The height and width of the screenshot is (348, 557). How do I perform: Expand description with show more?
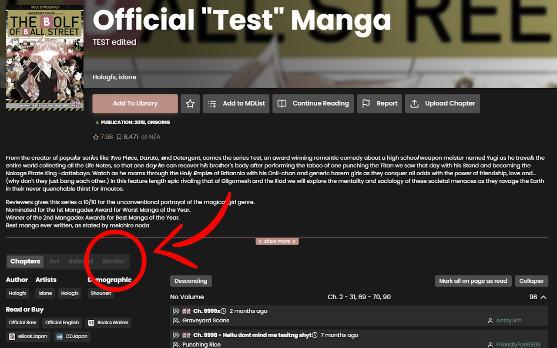tap(277, 241)
